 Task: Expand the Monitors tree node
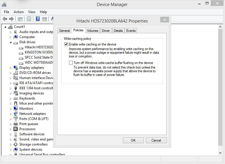[x=11, y=109]
